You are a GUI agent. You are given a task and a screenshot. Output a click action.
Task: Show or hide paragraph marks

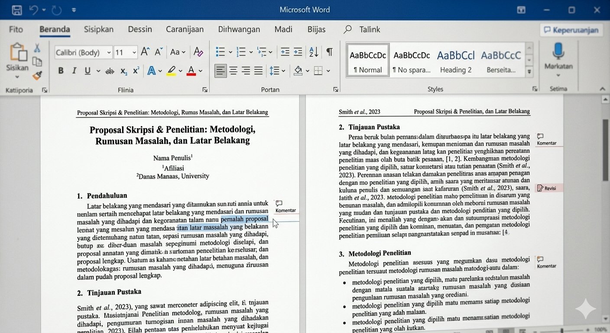pyautogui.click(x=329, y=52)
